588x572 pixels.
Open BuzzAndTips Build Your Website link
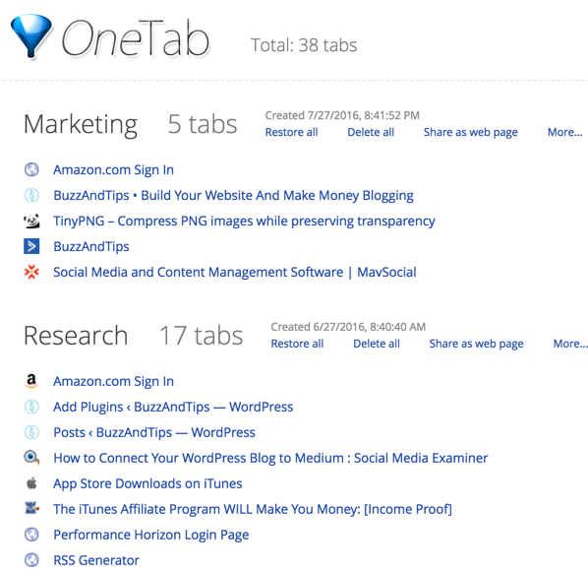pyautogui.click(x=233, y=195)
